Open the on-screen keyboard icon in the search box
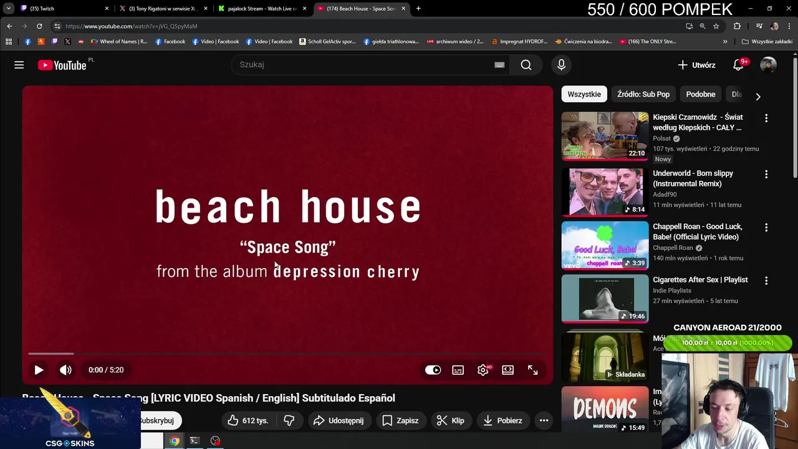 pos(499,65)
